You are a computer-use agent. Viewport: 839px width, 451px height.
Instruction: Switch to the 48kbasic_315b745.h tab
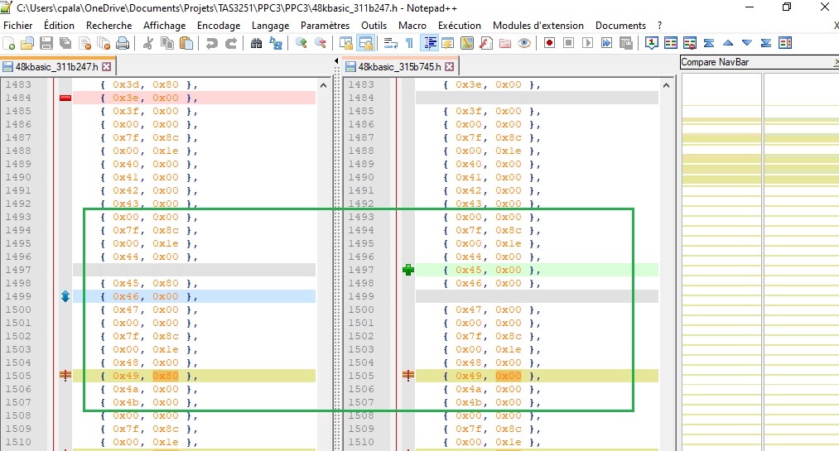pos(400,67)
